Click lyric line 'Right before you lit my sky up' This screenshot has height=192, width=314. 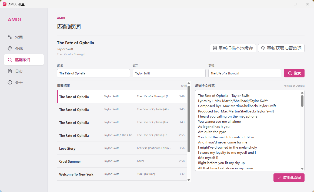pyautogui.click(x=221, y=163)
